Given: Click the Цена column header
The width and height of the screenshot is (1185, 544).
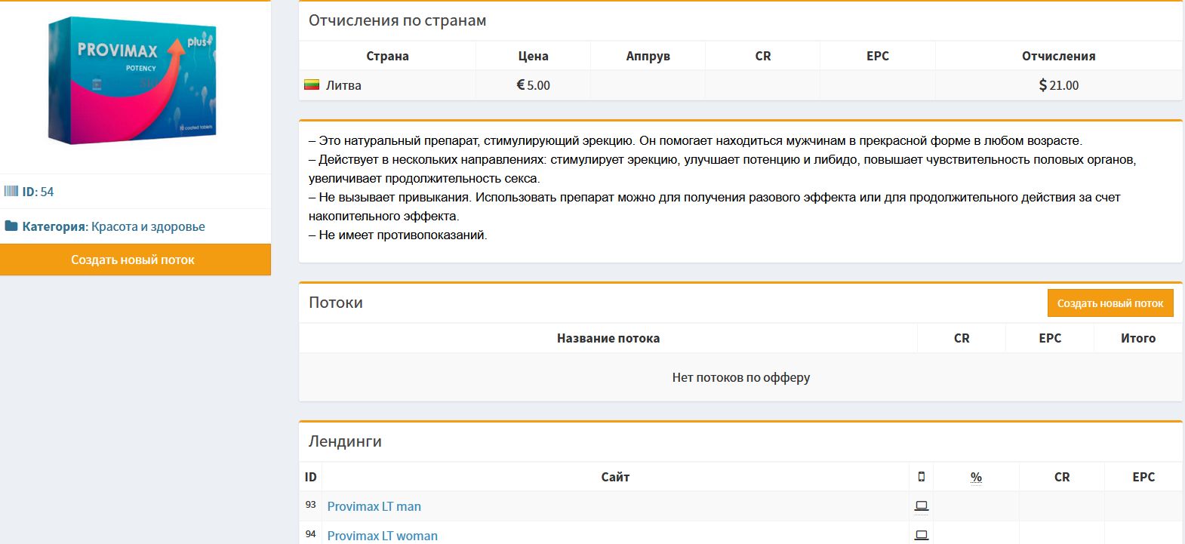Looking at the screenshot, I should coord(533,56).
